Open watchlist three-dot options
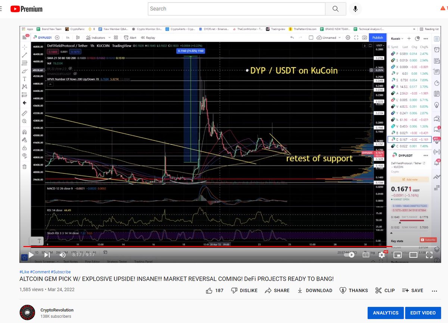448x323 pixels. click(x=426, y=38)
